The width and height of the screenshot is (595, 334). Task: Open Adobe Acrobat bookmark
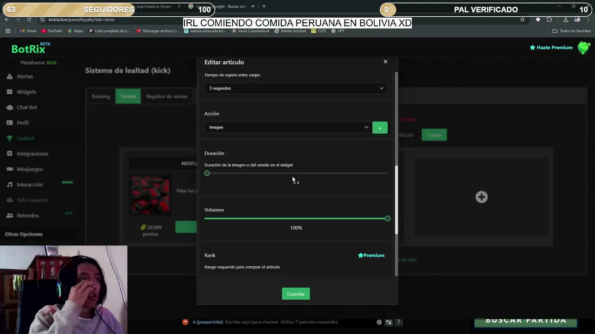(290, 31)
